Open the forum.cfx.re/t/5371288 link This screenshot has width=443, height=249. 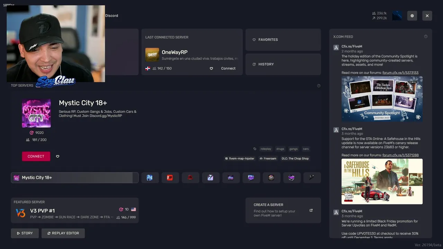(x=400, y=155)
